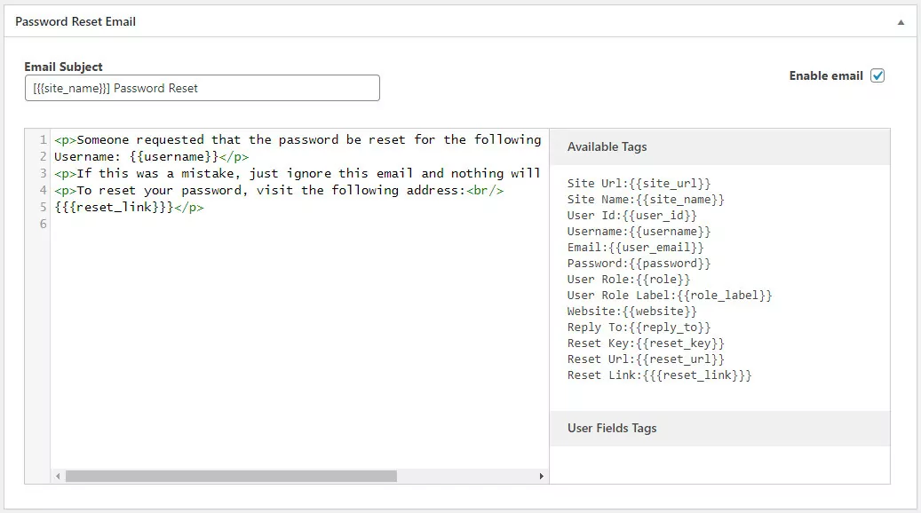Click the User Fields Tags header
Viewport: 921px width, 513px height.
coord(720,429)
